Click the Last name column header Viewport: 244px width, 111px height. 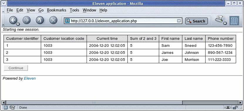[194, 38]
